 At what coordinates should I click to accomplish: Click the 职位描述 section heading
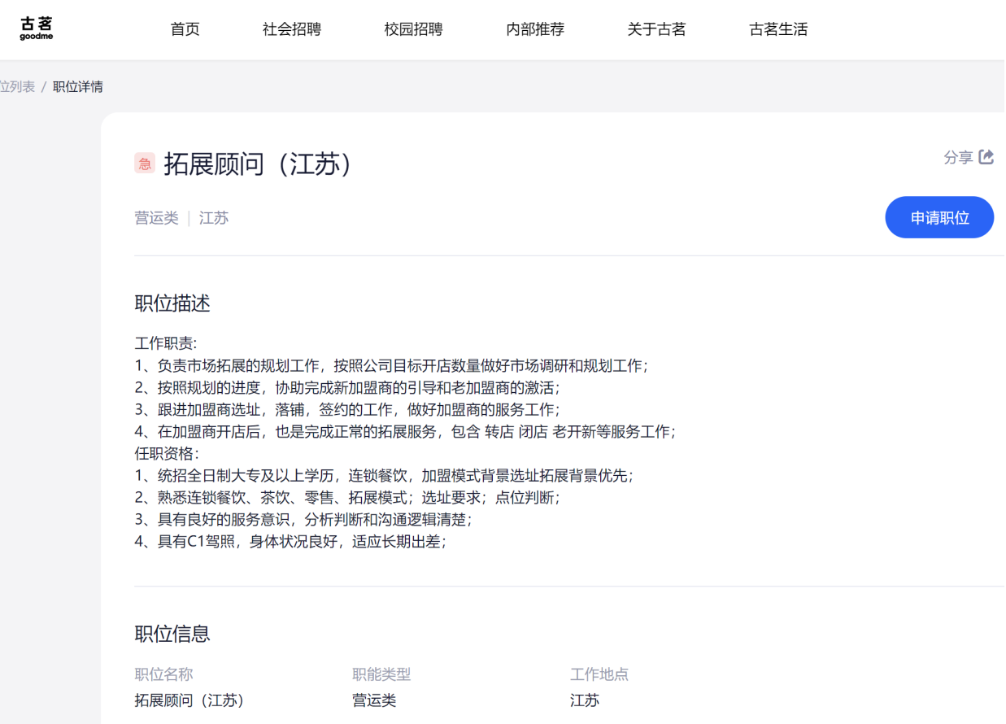tap(172, 303)
